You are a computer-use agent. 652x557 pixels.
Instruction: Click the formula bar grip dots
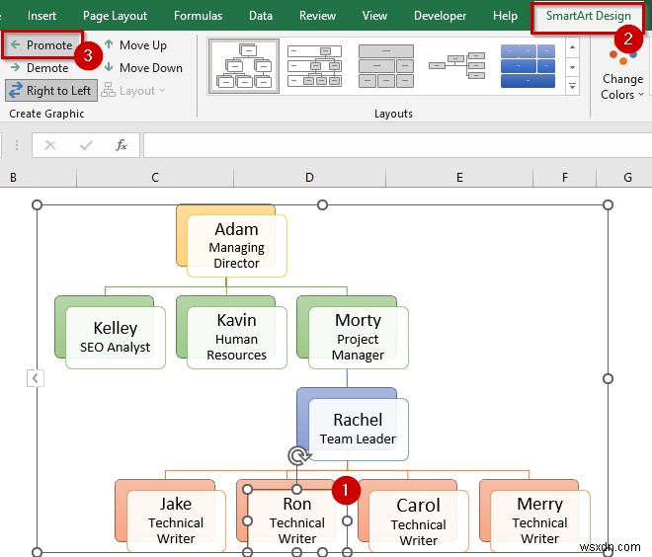(16, 145)
